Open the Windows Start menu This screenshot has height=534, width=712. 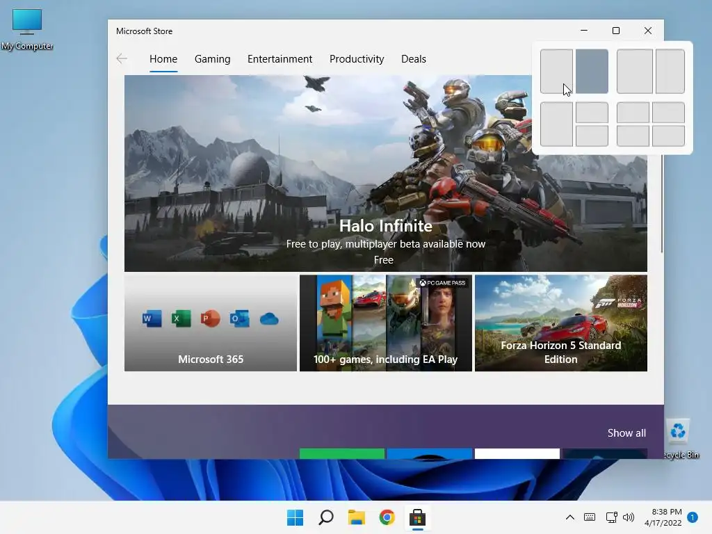(295, 517)
